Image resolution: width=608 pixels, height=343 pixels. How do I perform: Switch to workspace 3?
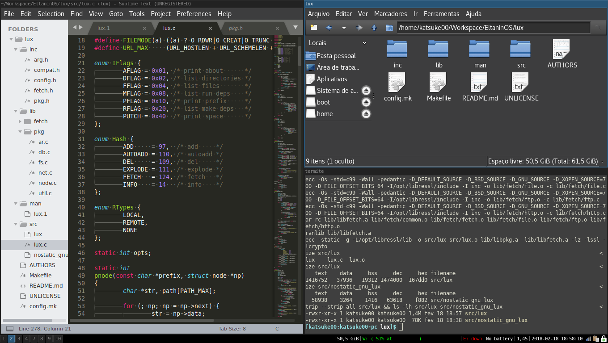tap(19, 339)
